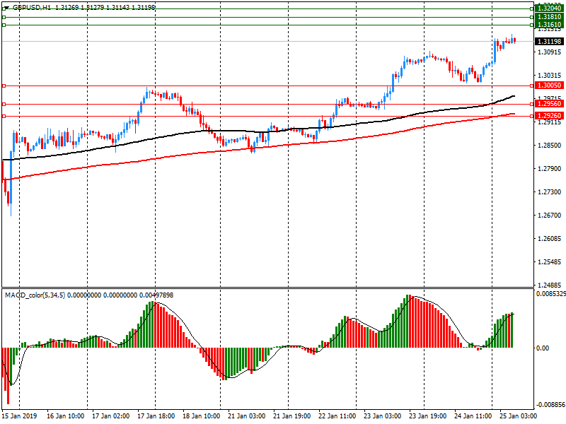
Task: Select the red 1.29560 price label
Action: [x=550, y=104]
